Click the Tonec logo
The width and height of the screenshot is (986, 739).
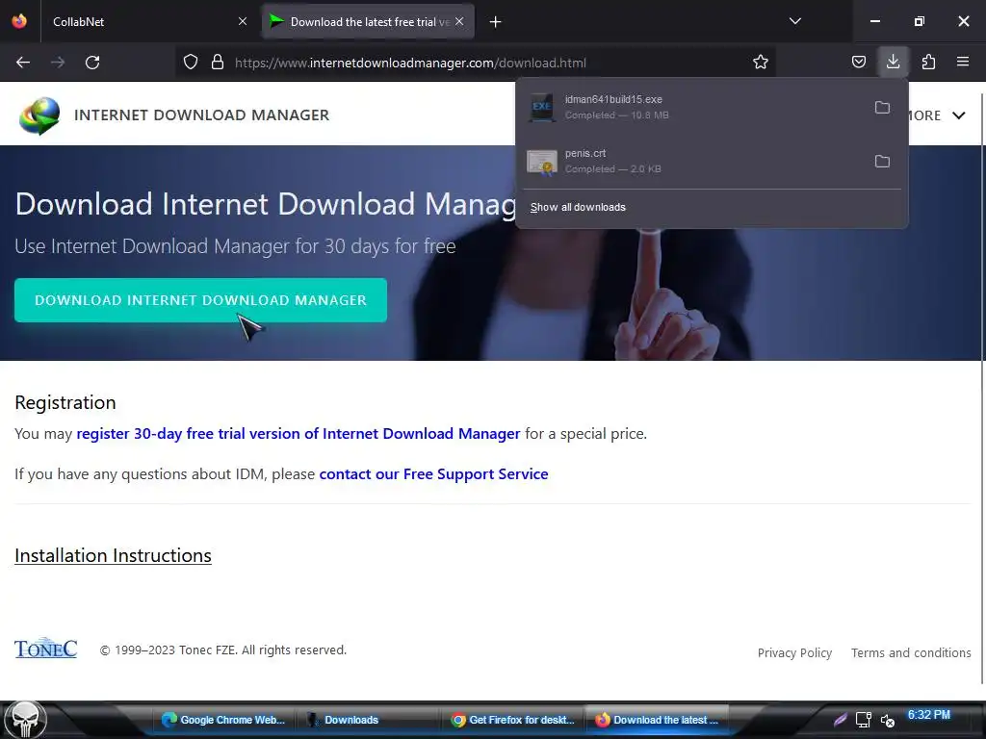[46, 648]
